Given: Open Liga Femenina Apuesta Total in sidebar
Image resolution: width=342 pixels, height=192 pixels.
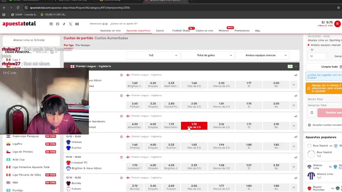Looking at the screenshot, I should click(31, 167).
